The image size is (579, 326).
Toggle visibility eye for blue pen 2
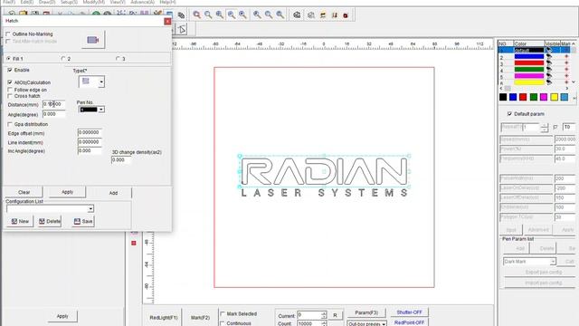(549, 57)
